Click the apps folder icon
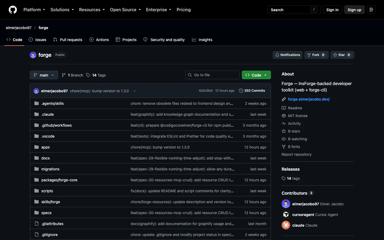This screenshot has width=384, height=240. click(37, 147)
